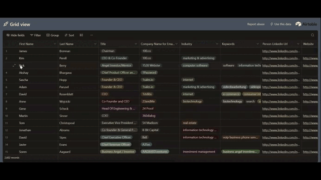
Task: Select the 2,602 records count label
Action: pos(12,158)
